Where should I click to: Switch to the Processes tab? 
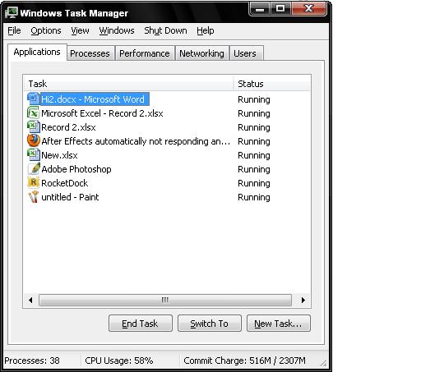90,53
